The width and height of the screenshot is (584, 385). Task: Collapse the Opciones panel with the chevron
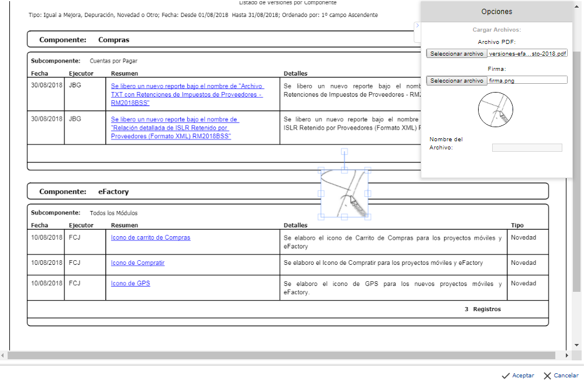[x=417, y=26]
